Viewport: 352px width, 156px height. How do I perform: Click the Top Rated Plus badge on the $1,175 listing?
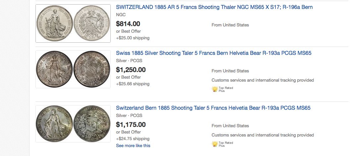pos(222,144)
